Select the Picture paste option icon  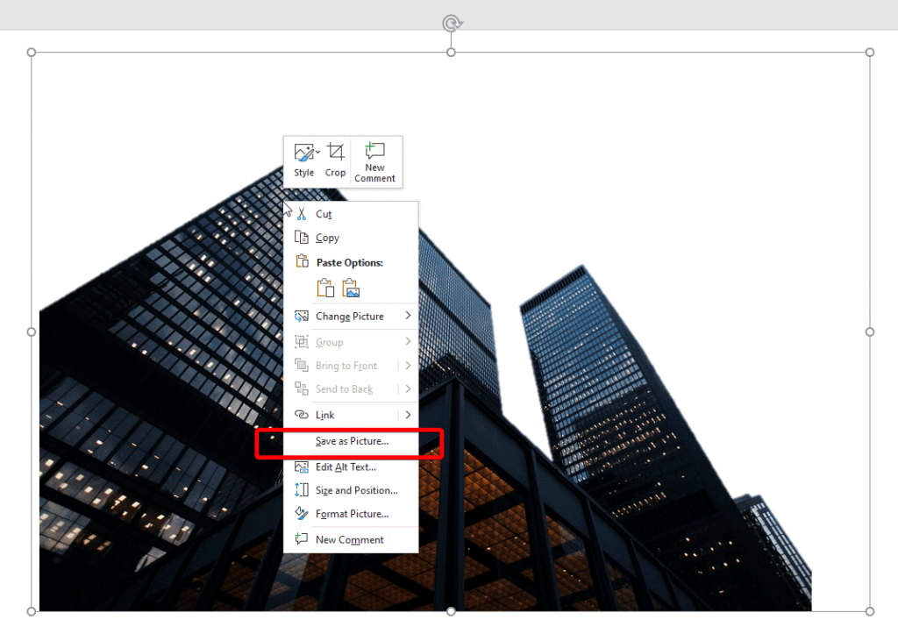click(352, 287)
